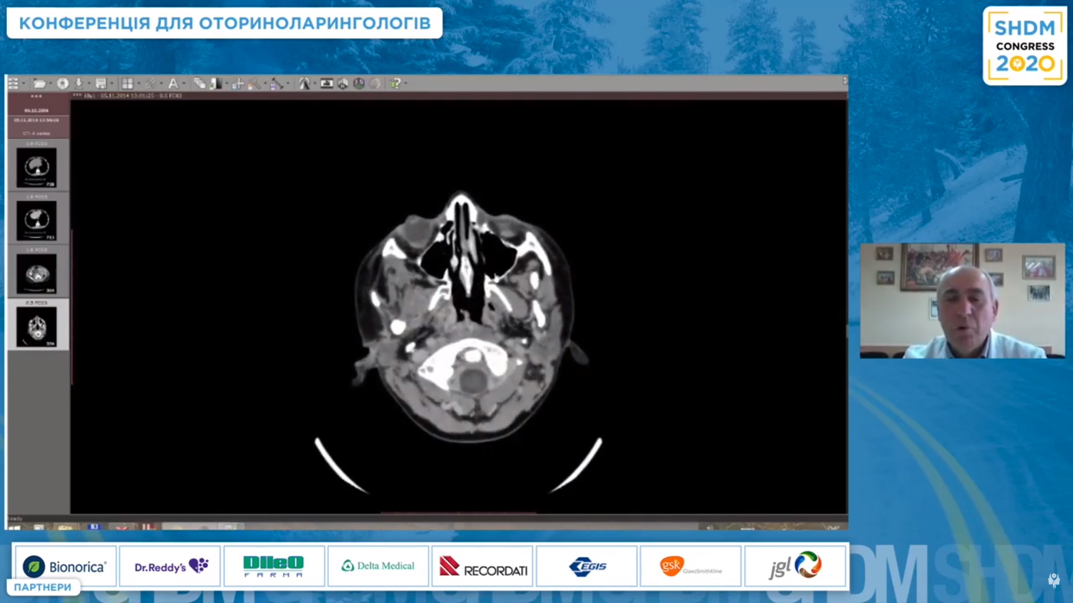Expand dropdown arrow beside measurement tool
1073x603 pixels.
point(287,84)
